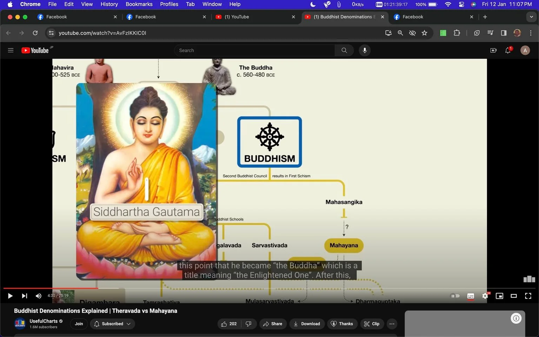This screenshot has width=539, height=337.
Task: View site information icon in address bar
Action: tap(51, 33)
